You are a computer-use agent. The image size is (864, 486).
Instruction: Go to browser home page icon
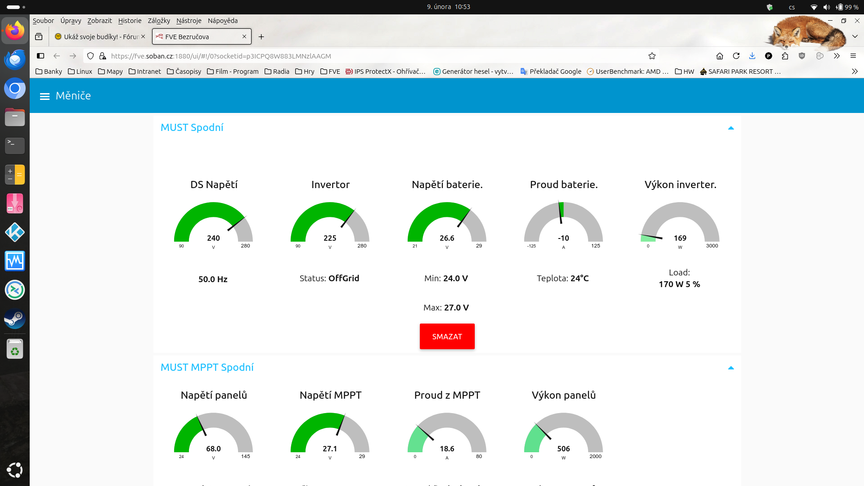click(x=720, y=56)
